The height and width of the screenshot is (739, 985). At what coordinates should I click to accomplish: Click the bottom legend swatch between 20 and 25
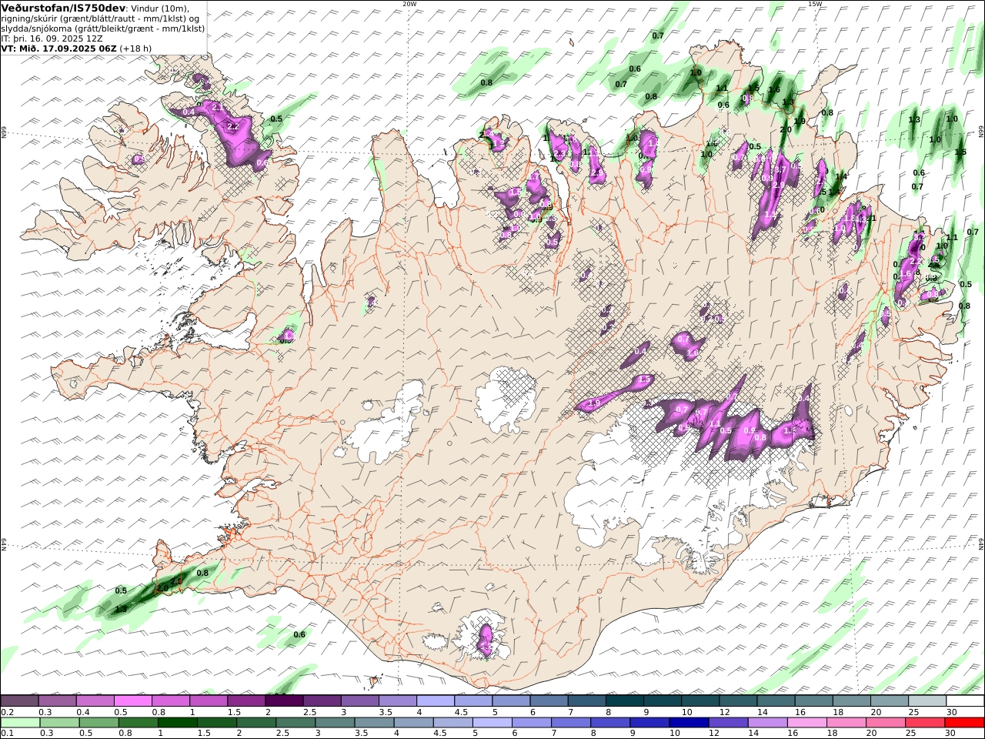(885, 723)
